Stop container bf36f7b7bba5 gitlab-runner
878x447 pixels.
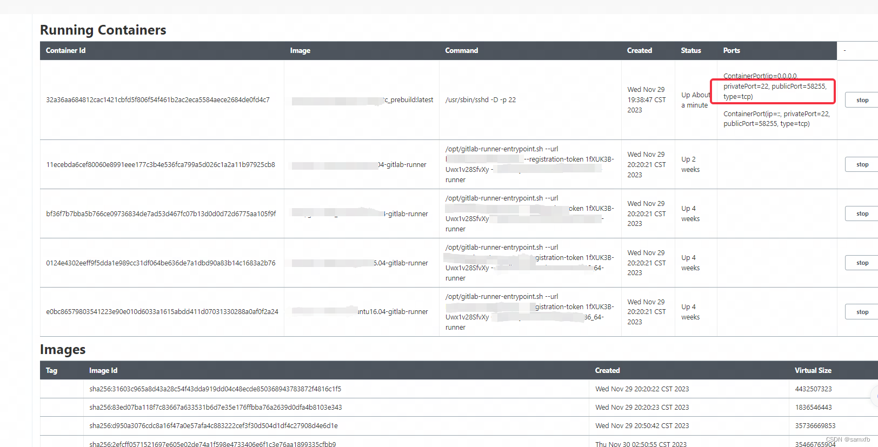862,214
